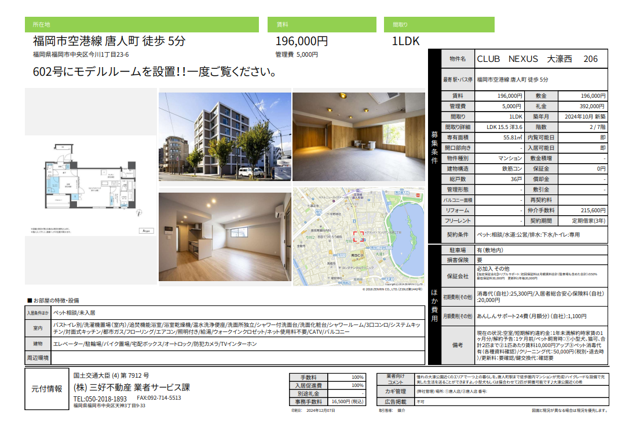
Task: Click the phone number TEL:050-2018-1893
Action: coord(100,399)
